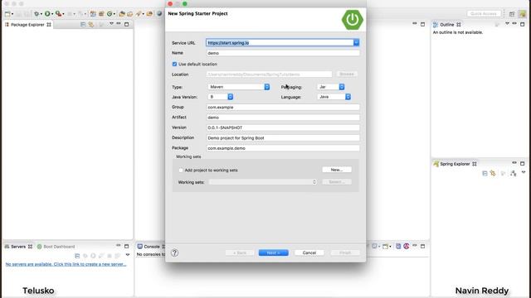Click the Version field 0.0.1-SNAPSHOT

tap(283, 127)
